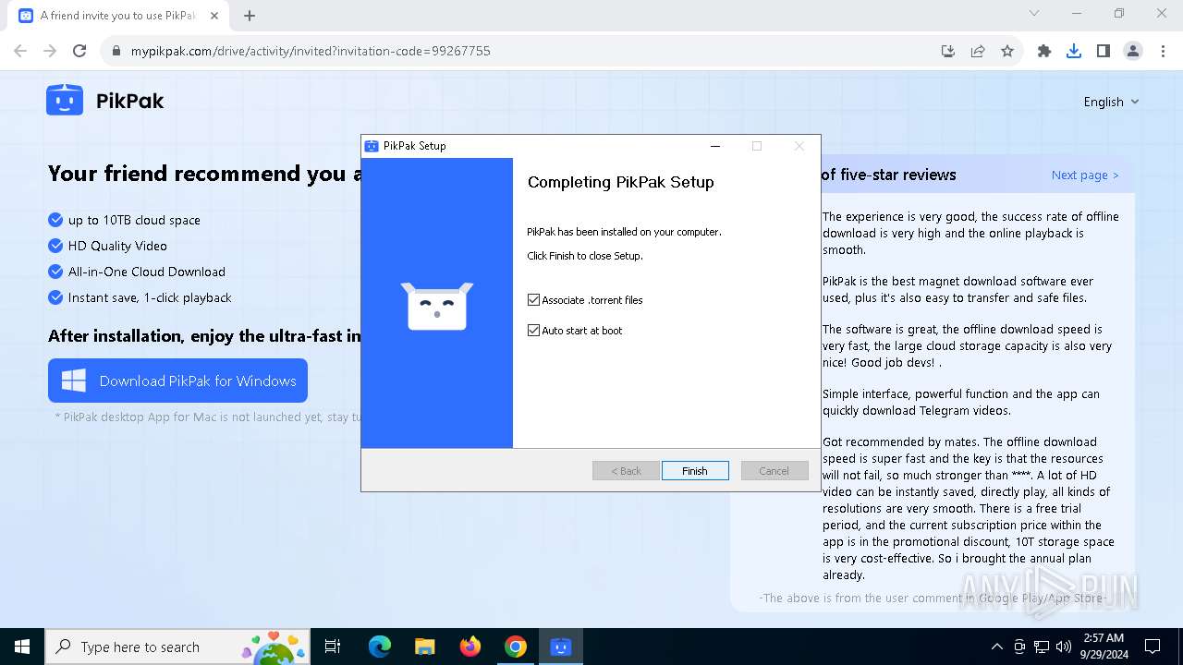Close the PikPak invite browser tab
Screen dimensions: 1183x665
(214, 16)
